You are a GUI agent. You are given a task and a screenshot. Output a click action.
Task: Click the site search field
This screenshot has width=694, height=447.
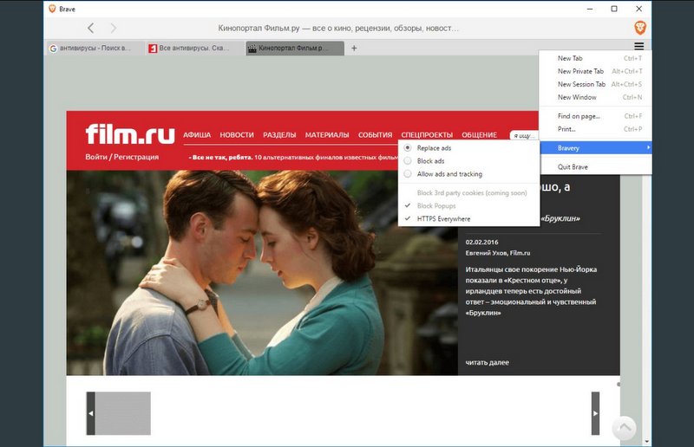coord(525,135)
